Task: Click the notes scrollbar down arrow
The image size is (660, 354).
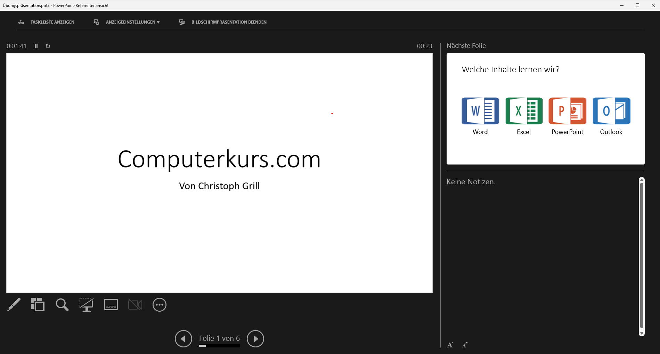Action: click(x=642, y=334)
